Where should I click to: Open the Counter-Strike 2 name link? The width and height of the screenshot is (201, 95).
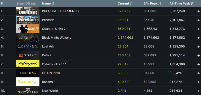(54, 29)
